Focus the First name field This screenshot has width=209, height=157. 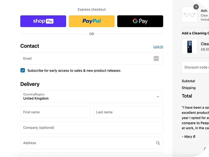[55, 112]
